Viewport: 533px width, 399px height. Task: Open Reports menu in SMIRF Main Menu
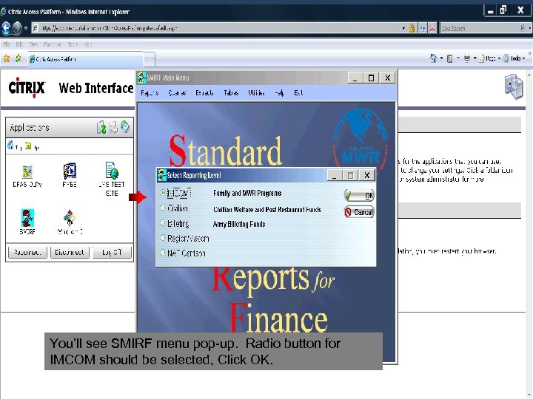point(150,92)
